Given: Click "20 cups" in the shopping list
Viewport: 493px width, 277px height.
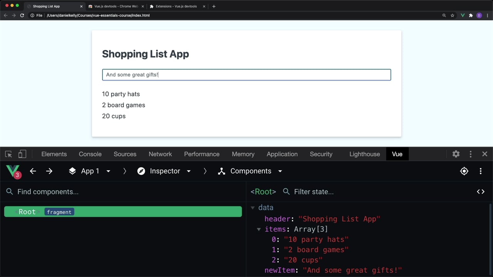Looking at the screenshot, I should (114, 116).
